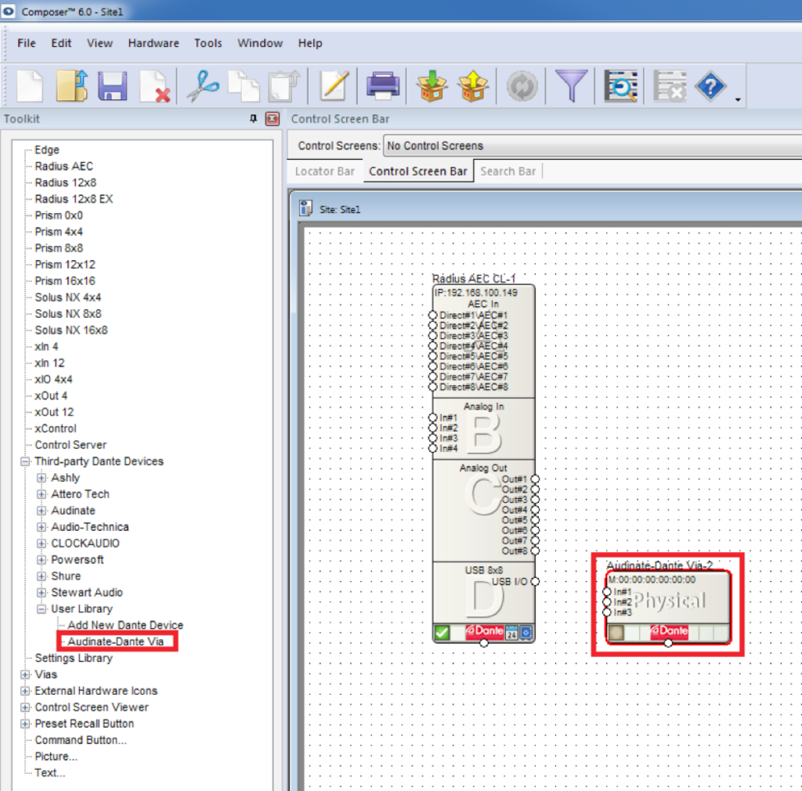Click the Direct#1 AEC input node
The image size is (802, 791).
[x=433, y=315]
